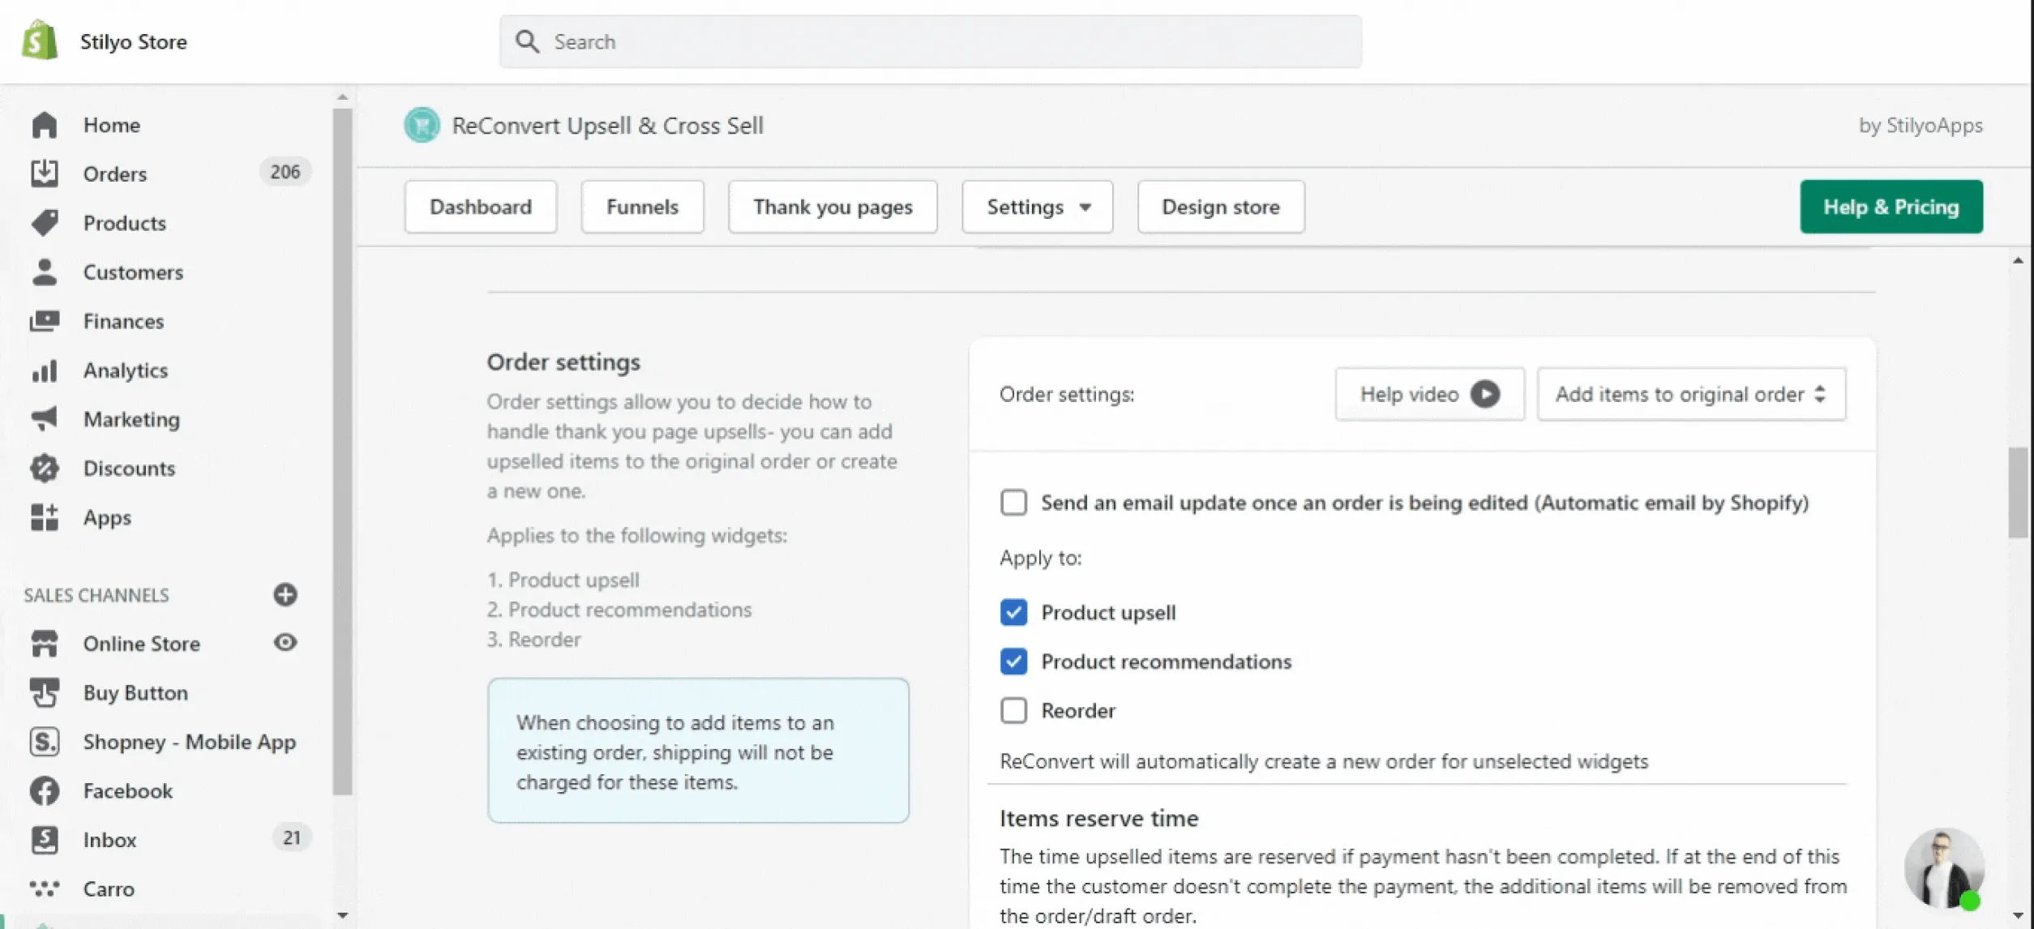This screenshot has height=929, width=2034.
Task: Click the Help & Pricing button
Action: (1891, 207)
